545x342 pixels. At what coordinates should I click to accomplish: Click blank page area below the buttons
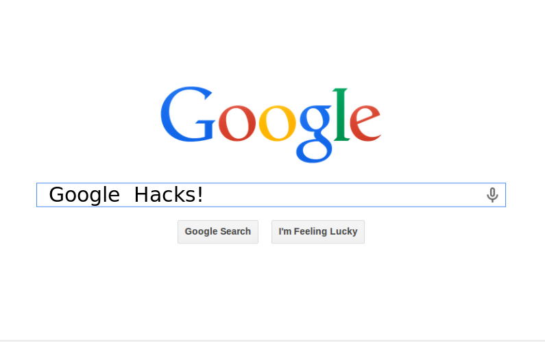point(271,291)
